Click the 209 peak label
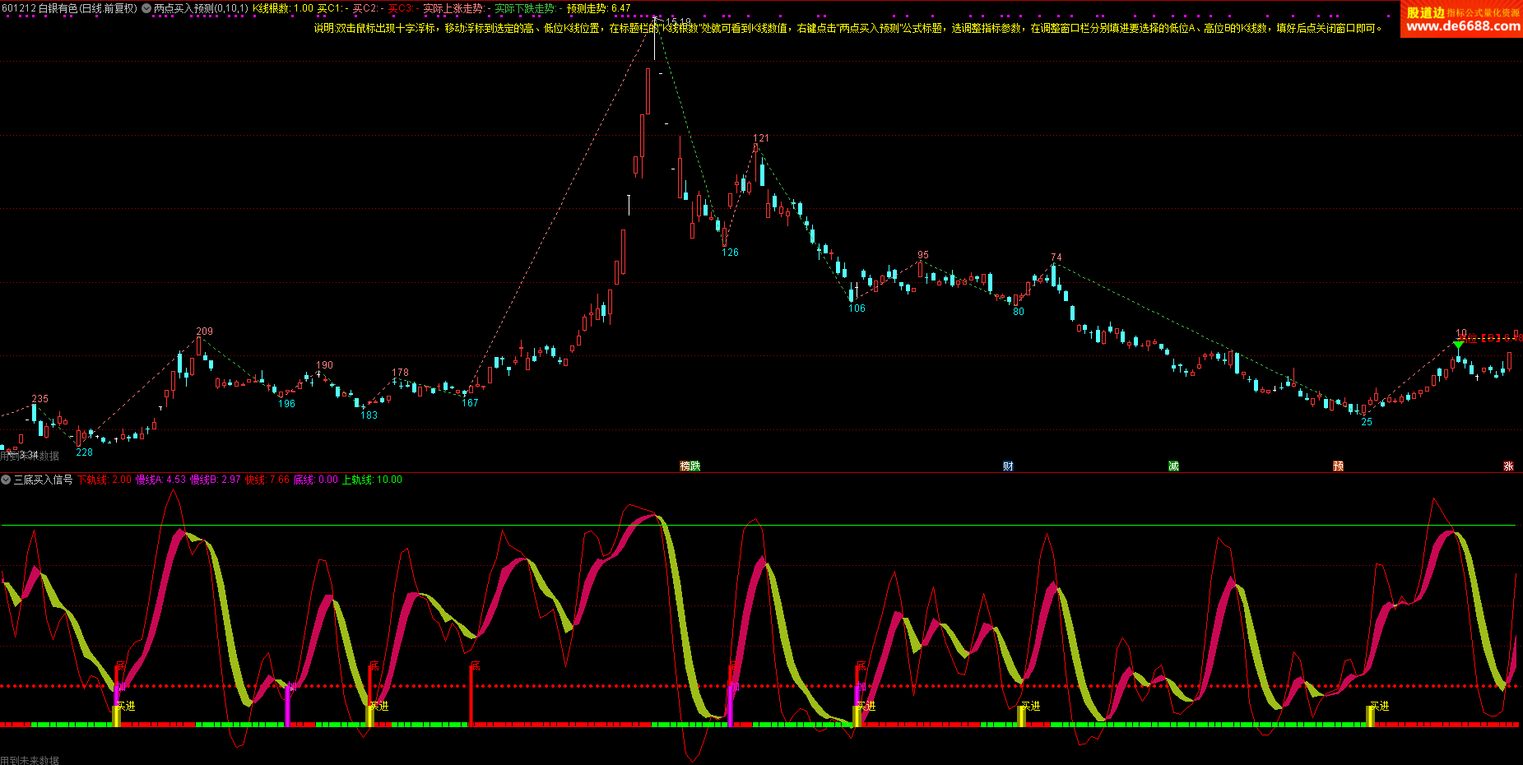The height and width of the screenshot is (765, 1523). point(204,331)
